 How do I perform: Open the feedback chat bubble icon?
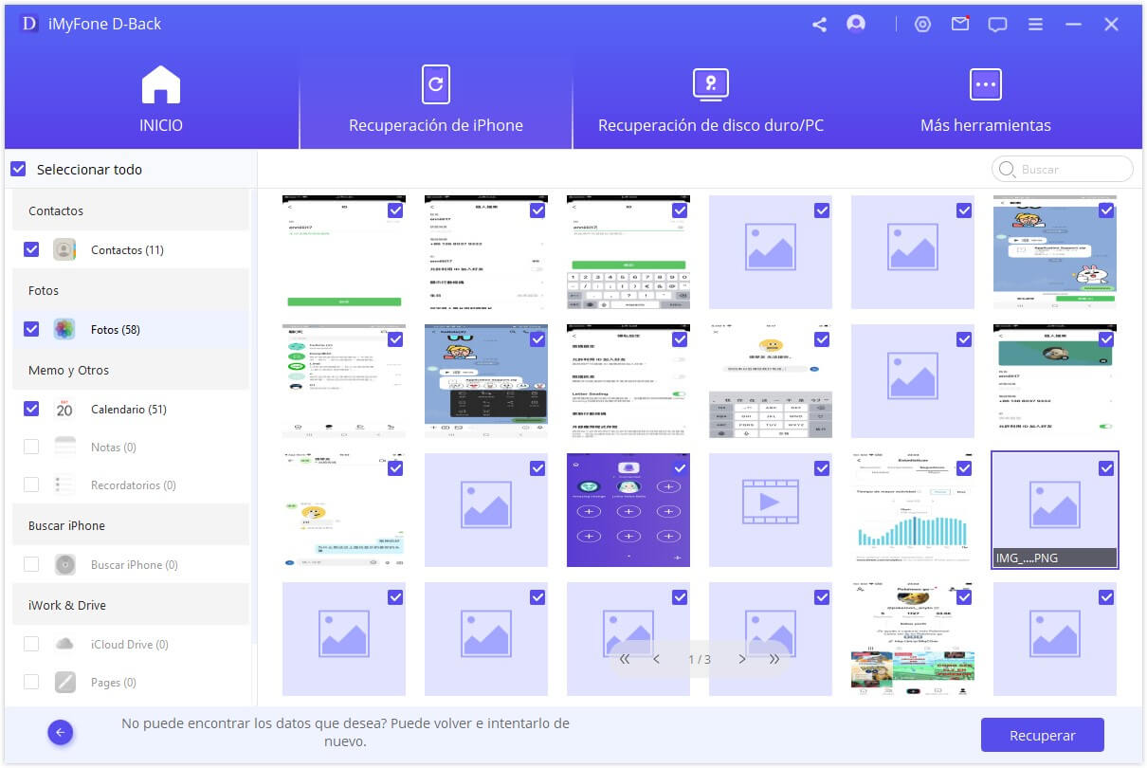coord(997,25)
